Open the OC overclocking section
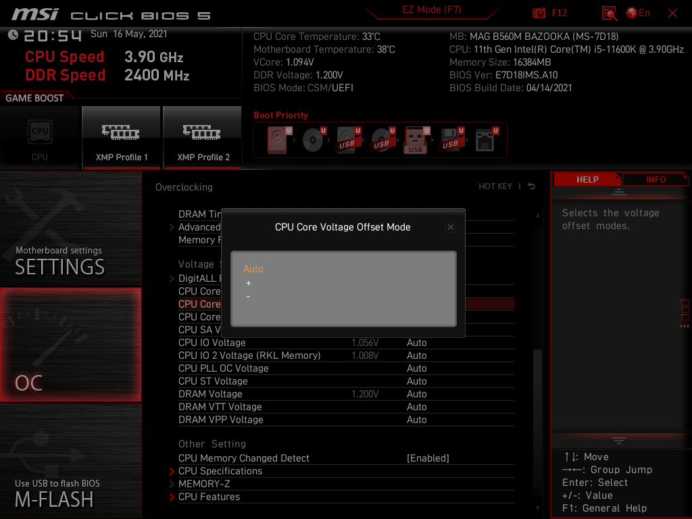 [70, 345]
